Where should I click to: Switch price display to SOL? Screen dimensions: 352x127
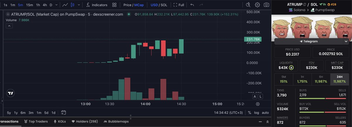[x=164, y=5]
